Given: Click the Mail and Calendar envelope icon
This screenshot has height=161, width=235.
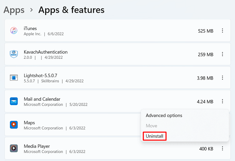Looking at the screenshot, I should click(14, 101).
